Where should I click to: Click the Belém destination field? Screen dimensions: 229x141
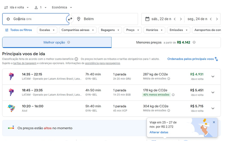tap(105, 19)
